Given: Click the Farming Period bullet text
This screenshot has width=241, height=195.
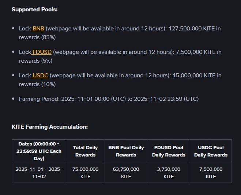Looking at the screenshot, I should pyautogui.click(x=109, y=99).
